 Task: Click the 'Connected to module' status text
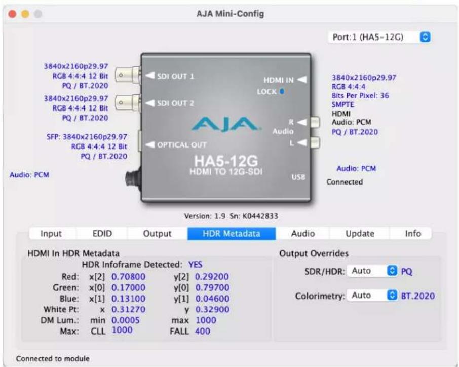[53, 358]
